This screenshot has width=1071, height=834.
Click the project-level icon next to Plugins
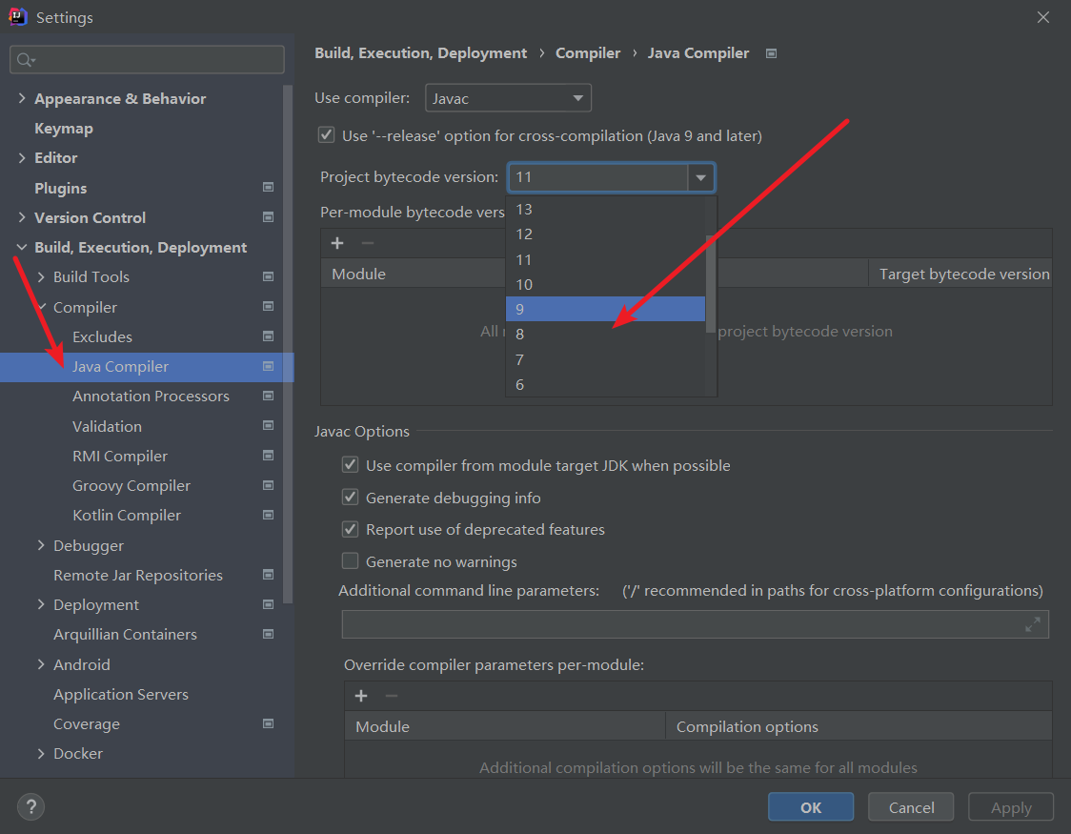[x=268, y=187]
